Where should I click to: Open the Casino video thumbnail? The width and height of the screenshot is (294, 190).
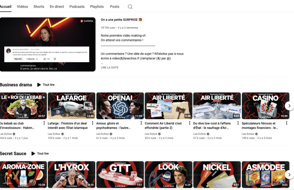(265, 105)
